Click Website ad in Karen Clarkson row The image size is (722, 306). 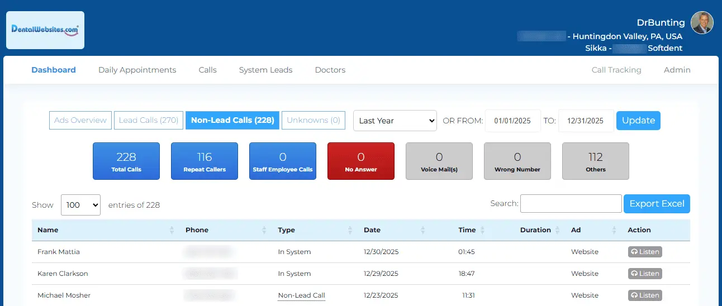click(x=585, y=274)
